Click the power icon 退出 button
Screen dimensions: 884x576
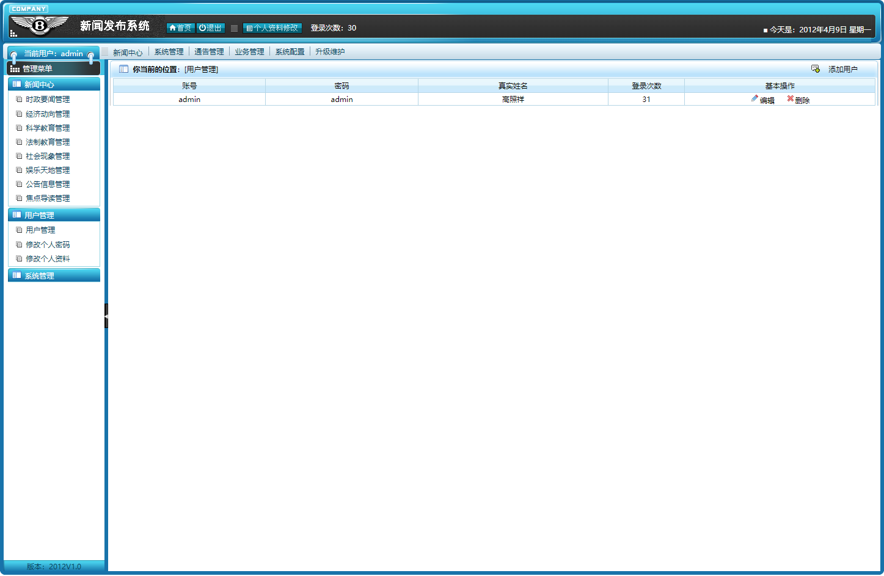click(211, 28)
